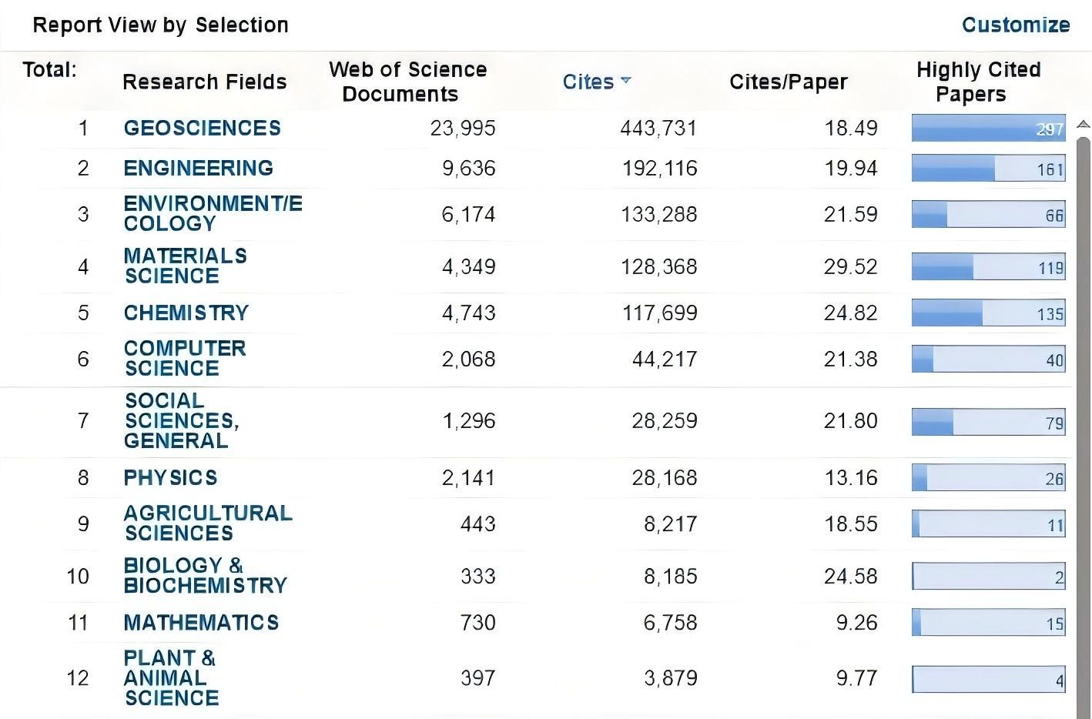Click the COMPUTER SCIENCE field link
The height and width of the screenshot is (719, 1092).
[x=184, y=358]
